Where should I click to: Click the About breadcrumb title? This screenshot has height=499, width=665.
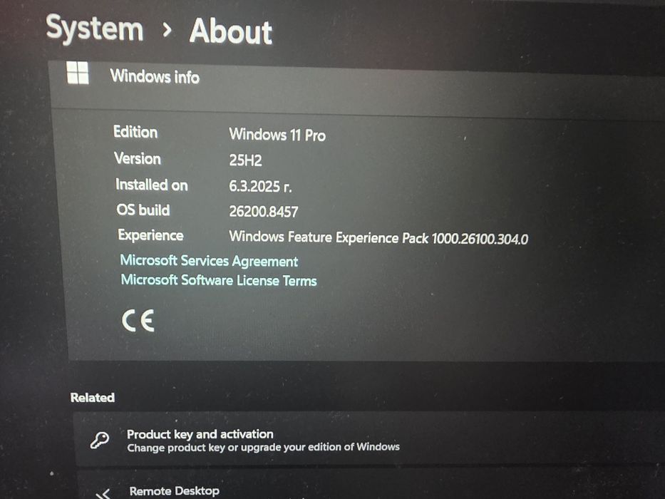click(x=231, y=31)
